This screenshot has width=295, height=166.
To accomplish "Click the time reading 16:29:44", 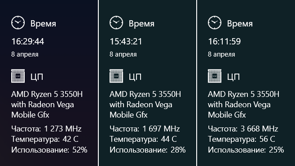I will coord(28,42).
